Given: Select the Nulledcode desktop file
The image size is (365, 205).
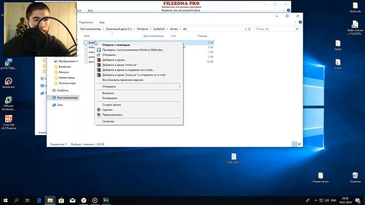Looking at the screenshot, I should (x=355, y=7).
